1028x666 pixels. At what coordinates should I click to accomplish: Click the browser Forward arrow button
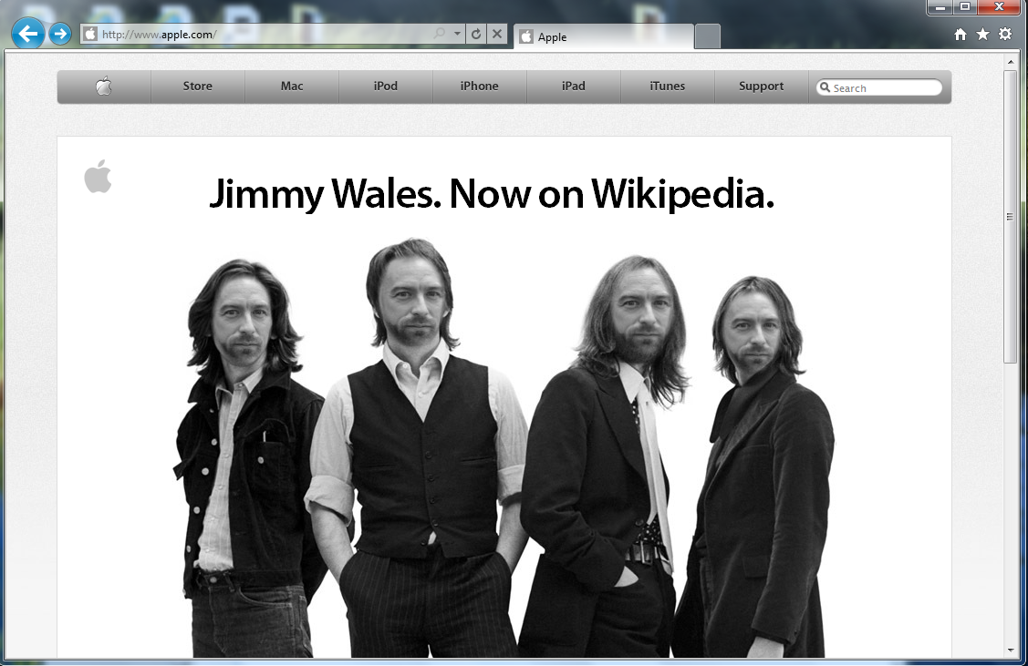tap(60, 35)
